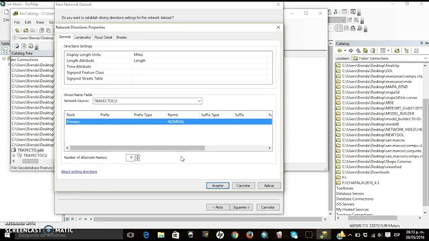This screenshot has height=241, width=429.
Task: Click the Catalog Go To Home Folder icon
Action: coord(365,51)
